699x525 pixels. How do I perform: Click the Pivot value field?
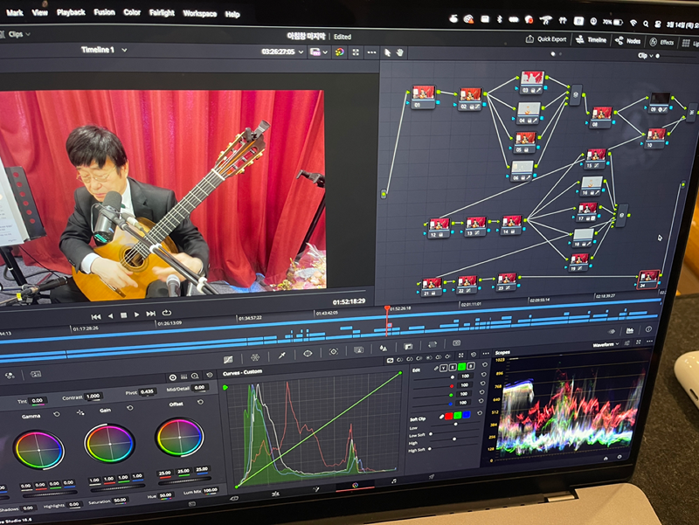(147, 391)
